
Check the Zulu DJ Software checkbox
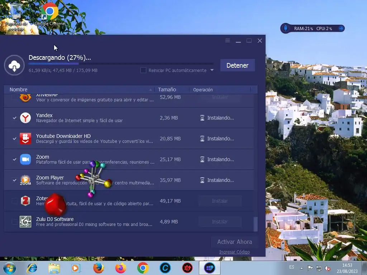pyautogui.click(x=14, y=222)
